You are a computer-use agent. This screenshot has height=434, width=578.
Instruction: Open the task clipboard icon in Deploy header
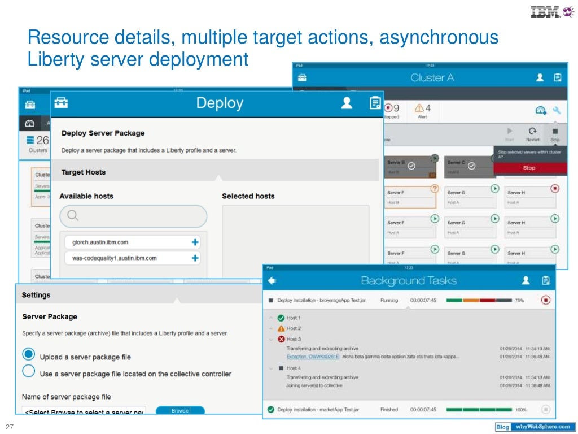[x=375, y=103]
